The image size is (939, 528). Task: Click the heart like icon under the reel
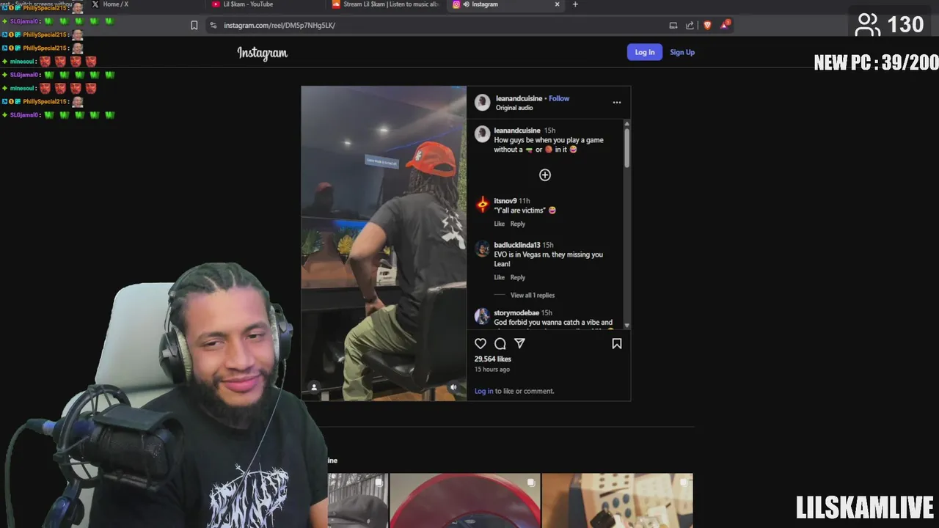(x=481, y=343)
